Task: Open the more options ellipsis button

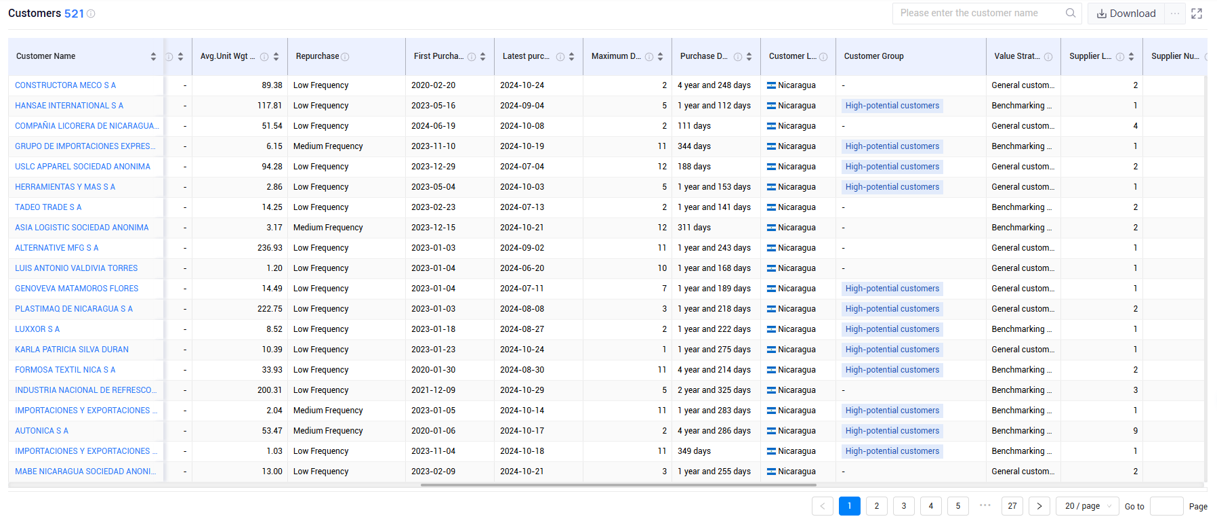Action: [1175, 14]
